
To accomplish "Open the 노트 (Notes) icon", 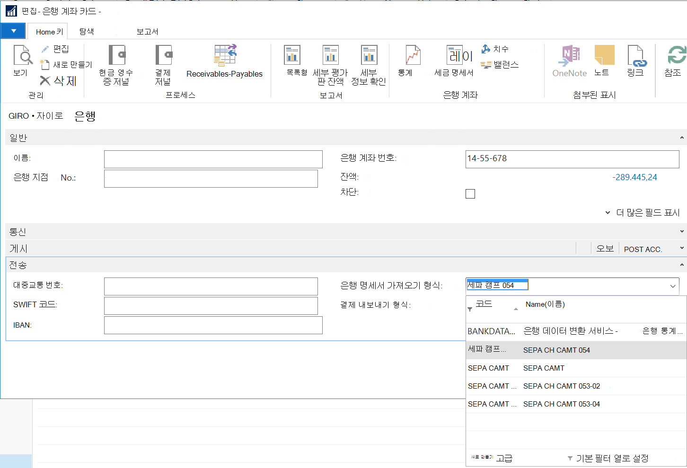I will (604, 55).
